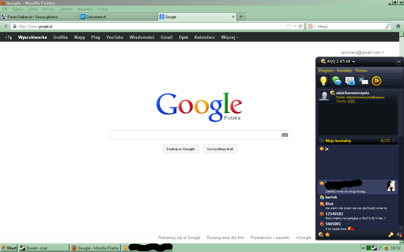Image resolution: width=404 pixels, height=252 pixels.
Task: Open the new tab plus button
Action: coord(241,17)
